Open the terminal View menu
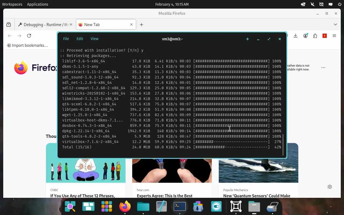The height and width of the screenshot is (215, 344). click(x=94, y=39)
